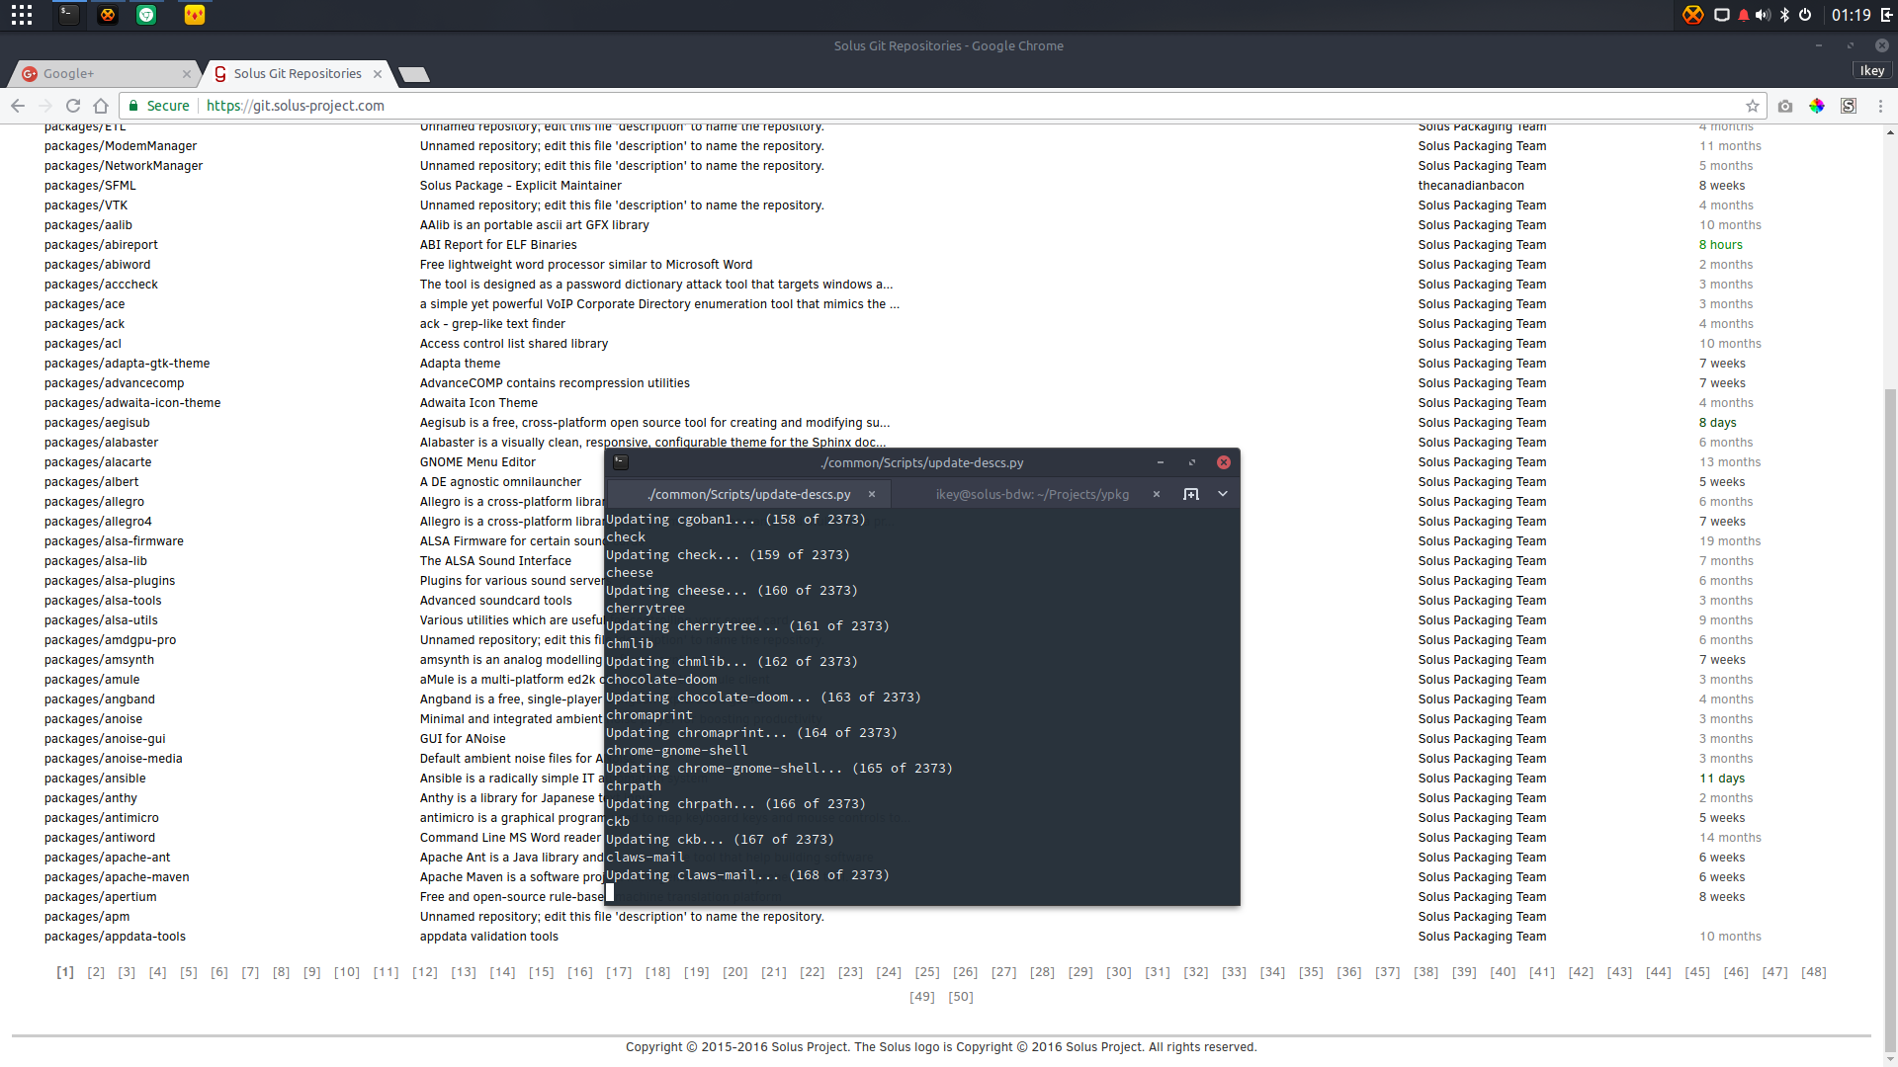Click the clock showing 01:19

coord(1851,15)
